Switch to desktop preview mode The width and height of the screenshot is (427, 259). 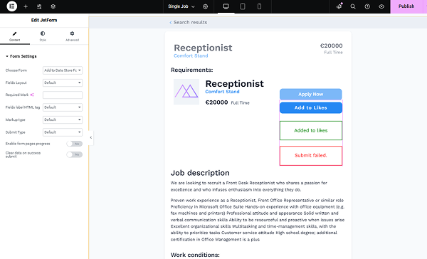pos(226,6)
